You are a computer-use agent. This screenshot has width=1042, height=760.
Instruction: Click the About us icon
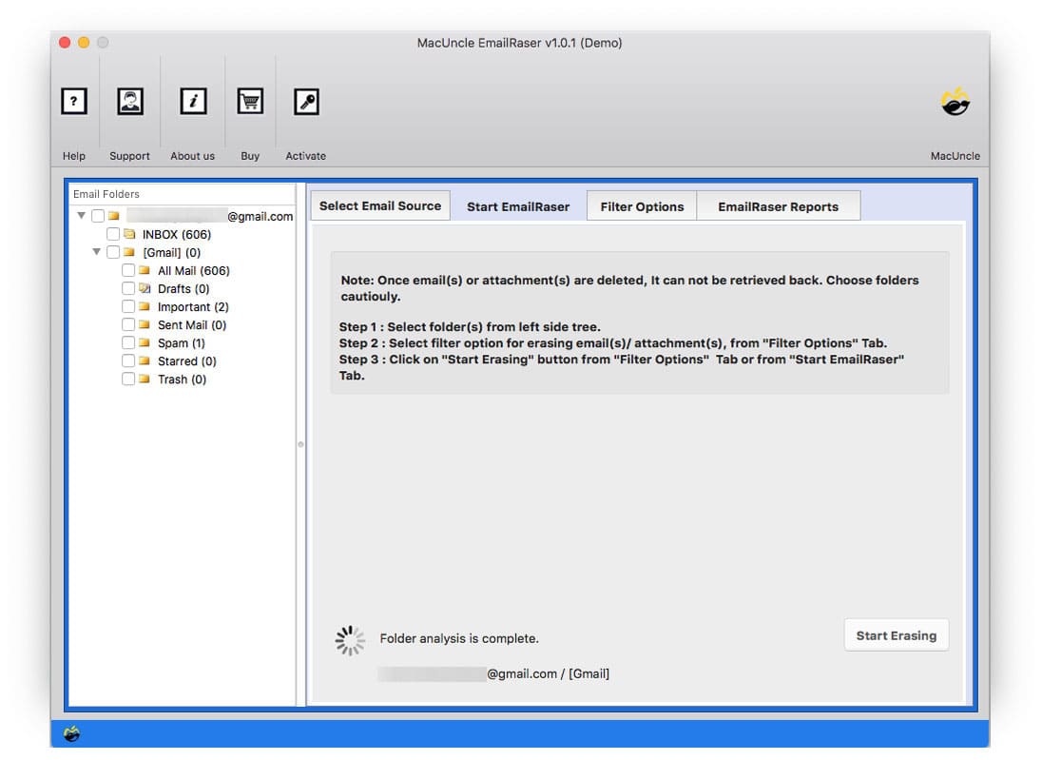tap(193, 101)
